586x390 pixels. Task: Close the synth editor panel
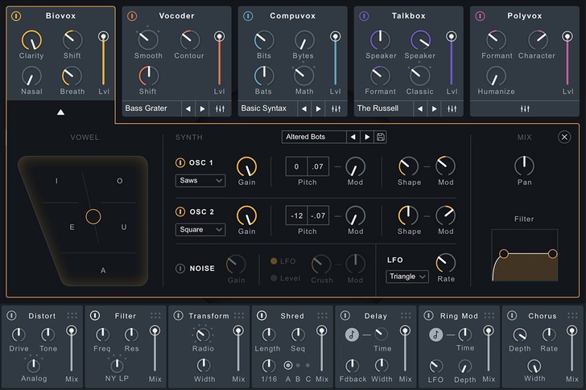click(x=563, y=138)
